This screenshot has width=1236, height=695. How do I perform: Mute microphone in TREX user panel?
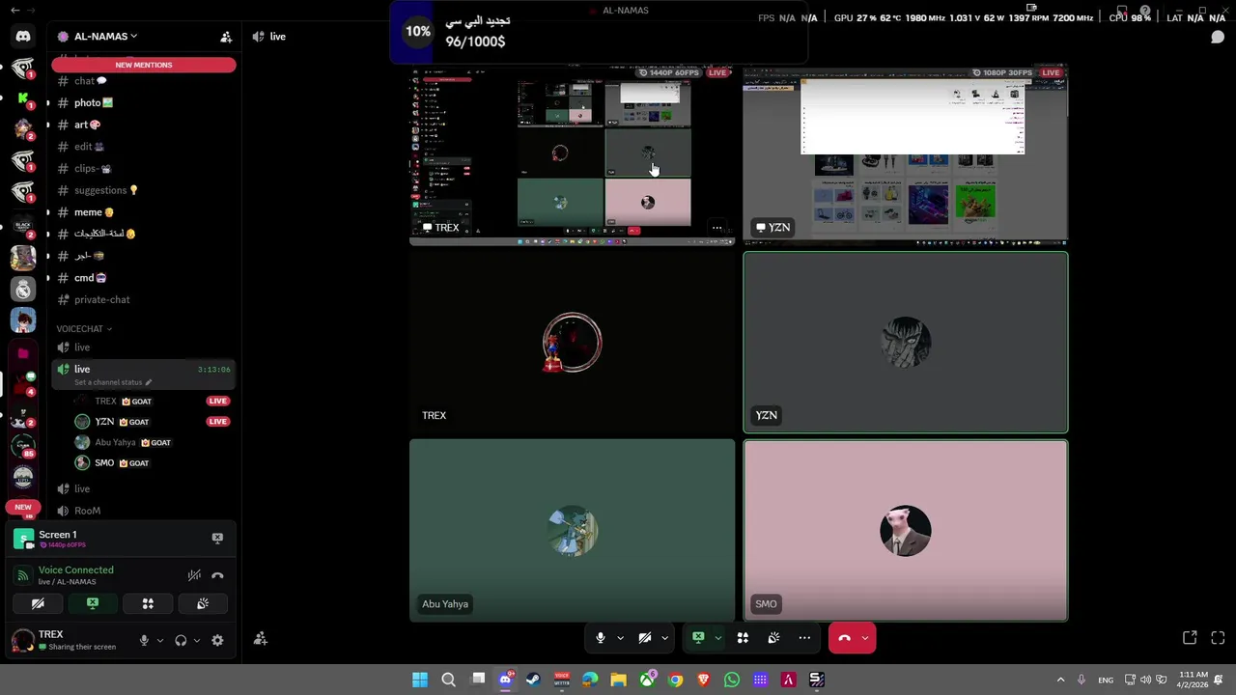click(144, 640)
